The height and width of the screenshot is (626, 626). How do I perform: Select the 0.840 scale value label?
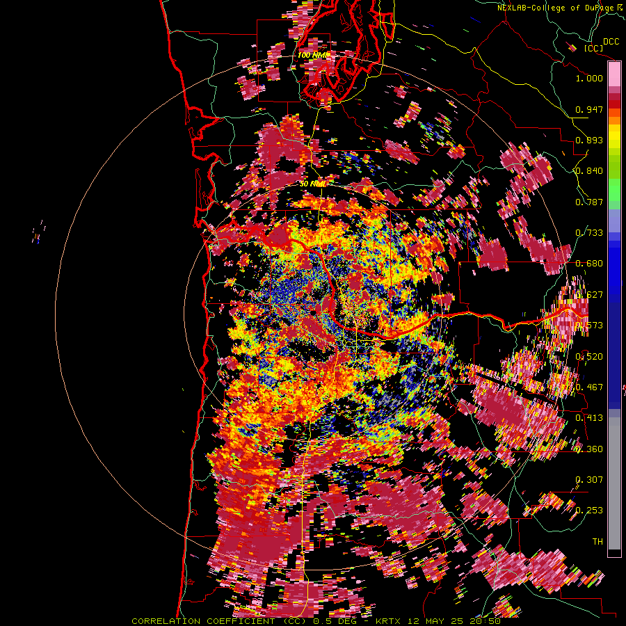pos(589,171)
